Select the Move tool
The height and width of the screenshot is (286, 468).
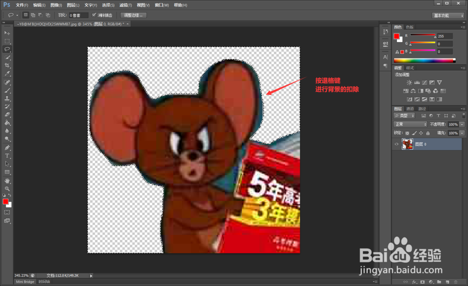(x=7, y=33)
